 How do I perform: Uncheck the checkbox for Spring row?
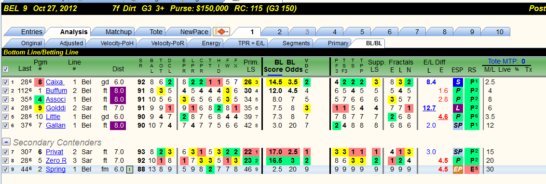5,170
